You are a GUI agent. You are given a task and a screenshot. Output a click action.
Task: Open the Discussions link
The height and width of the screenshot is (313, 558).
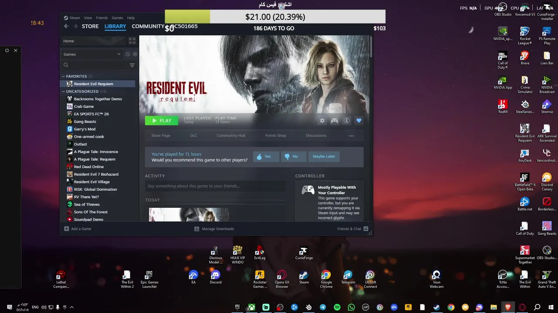316,136
